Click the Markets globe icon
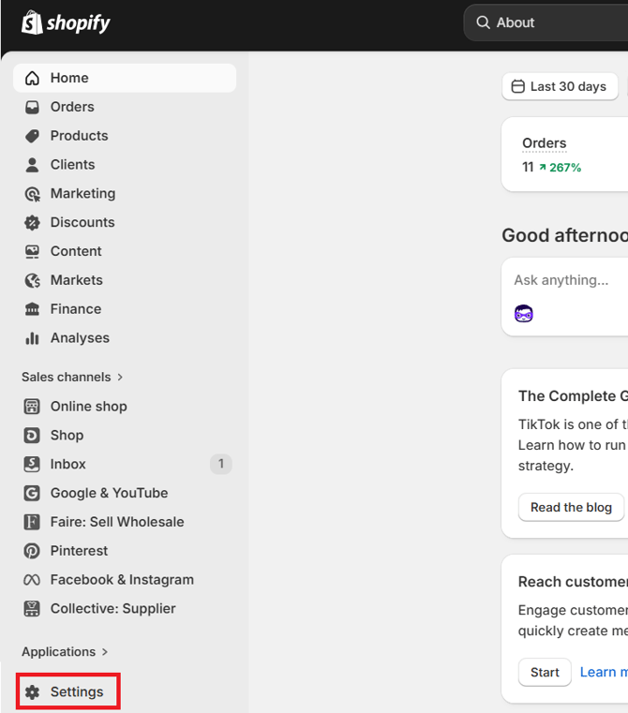 pyautogui.click(x=32, y=280)
